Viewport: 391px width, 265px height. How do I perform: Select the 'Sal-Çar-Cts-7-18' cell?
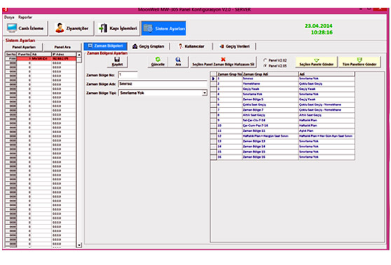coord(270,121)
